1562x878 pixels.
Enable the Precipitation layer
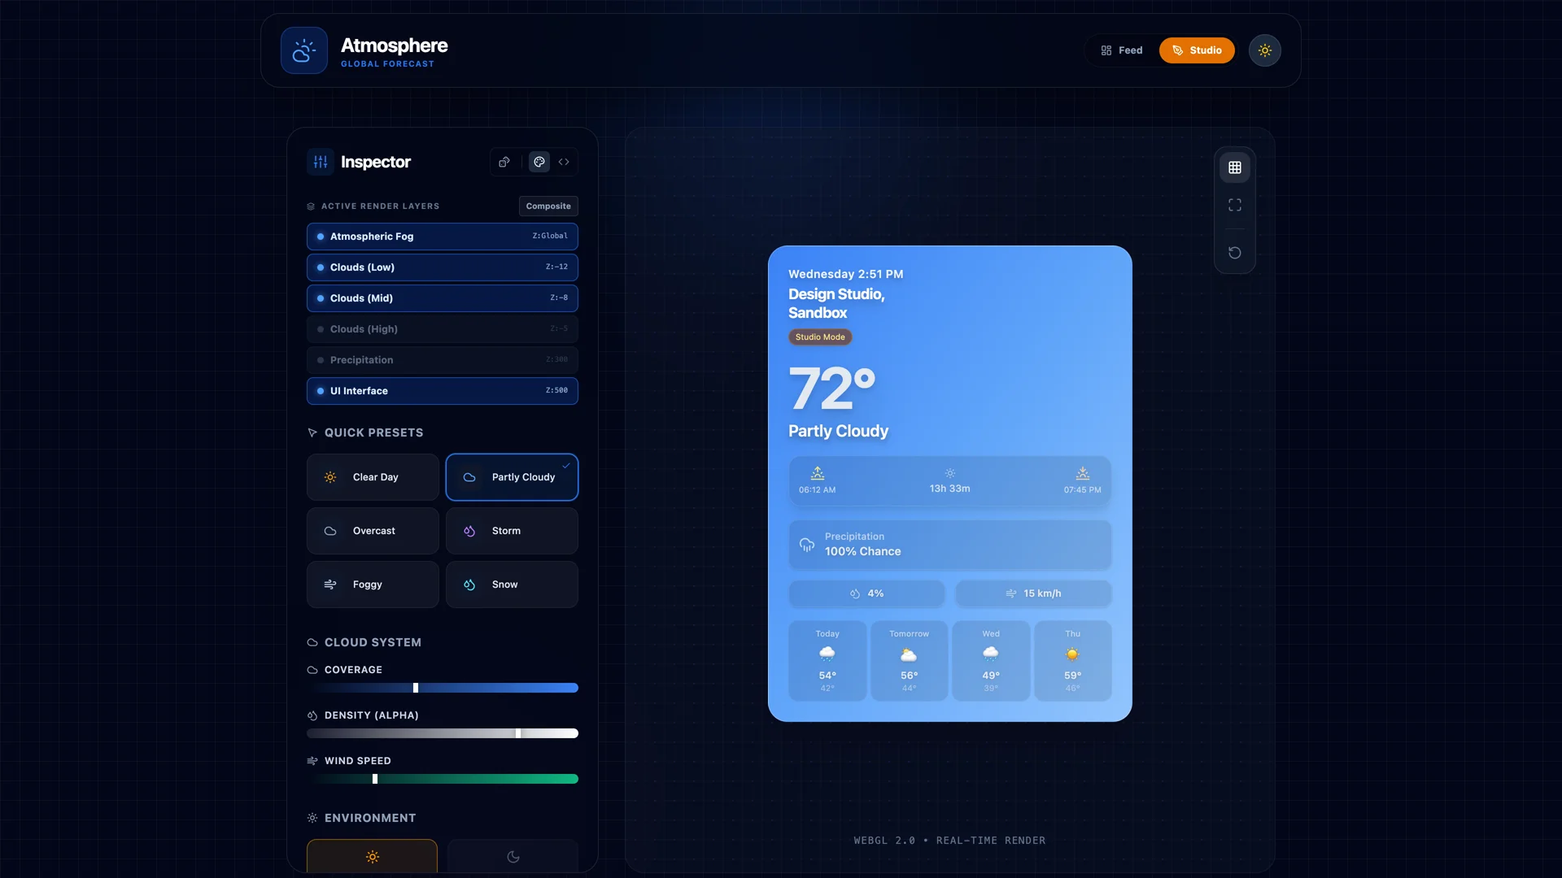tap(442, 360)
